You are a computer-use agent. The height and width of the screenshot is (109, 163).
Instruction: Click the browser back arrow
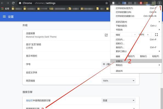click(2, 3)
